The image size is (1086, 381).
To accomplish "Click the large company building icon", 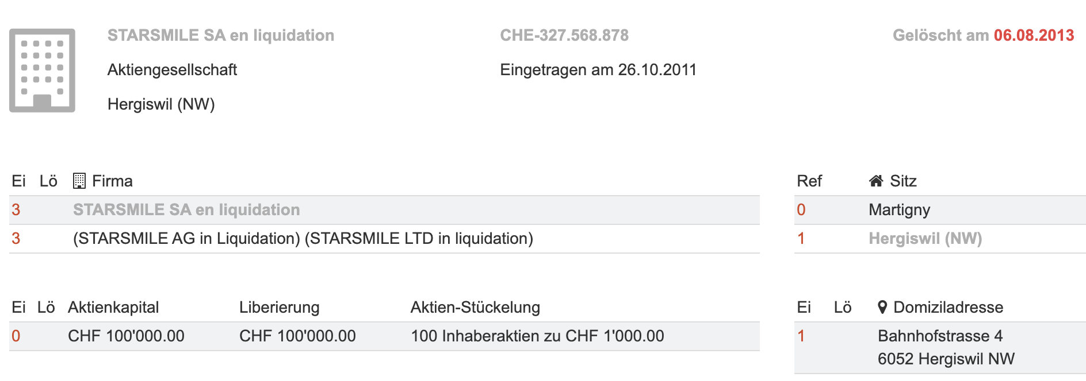I will click(x=42, y=70).
